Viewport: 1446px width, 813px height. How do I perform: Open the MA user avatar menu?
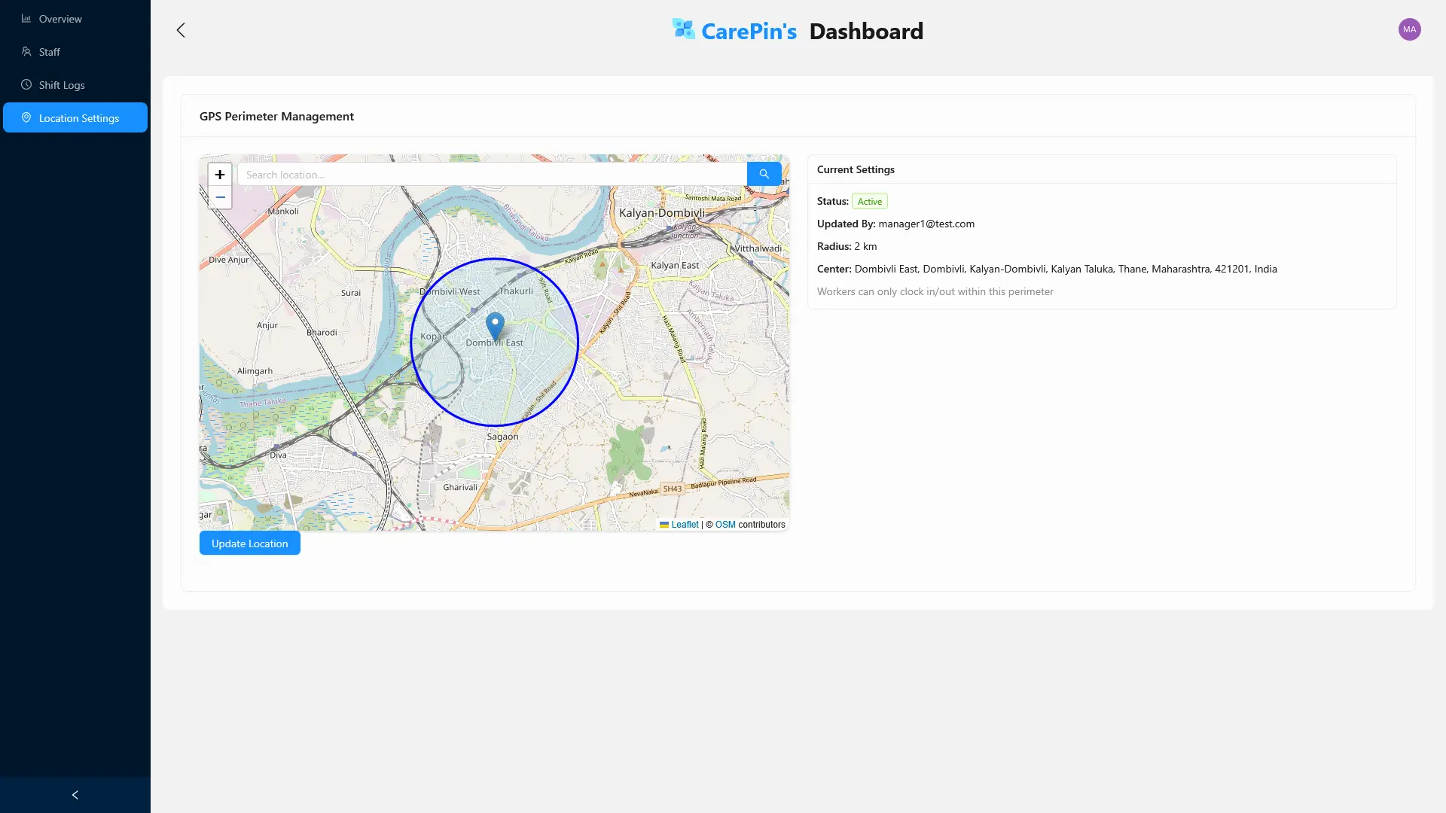coord(1409,29)
